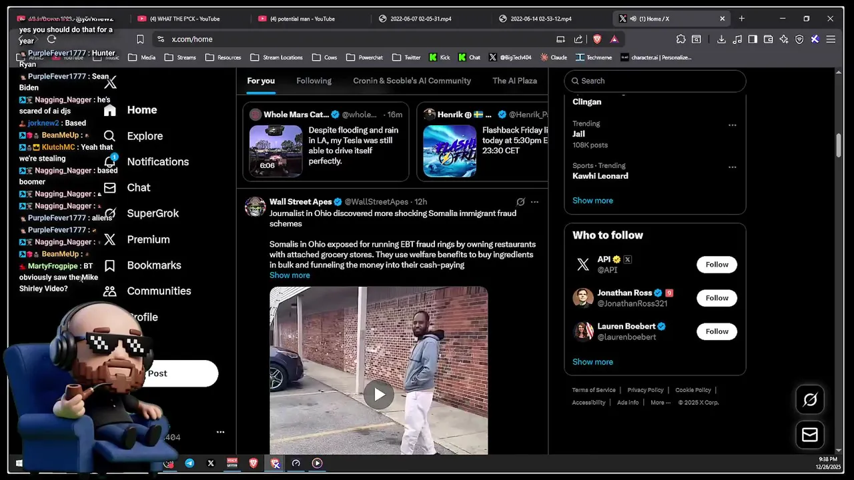Switch to the For you tab
Screen dimensions: 854x480
(261, 81)
